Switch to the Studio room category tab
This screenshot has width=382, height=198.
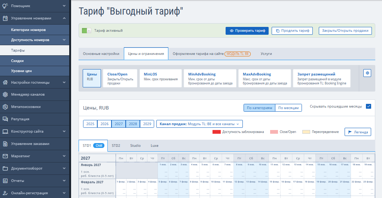click(x=135, y=145)
